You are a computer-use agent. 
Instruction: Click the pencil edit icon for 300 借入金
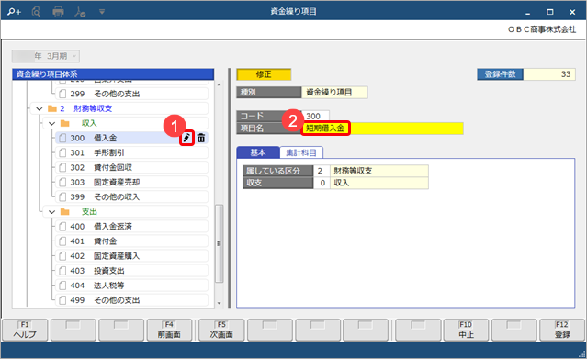186,138
